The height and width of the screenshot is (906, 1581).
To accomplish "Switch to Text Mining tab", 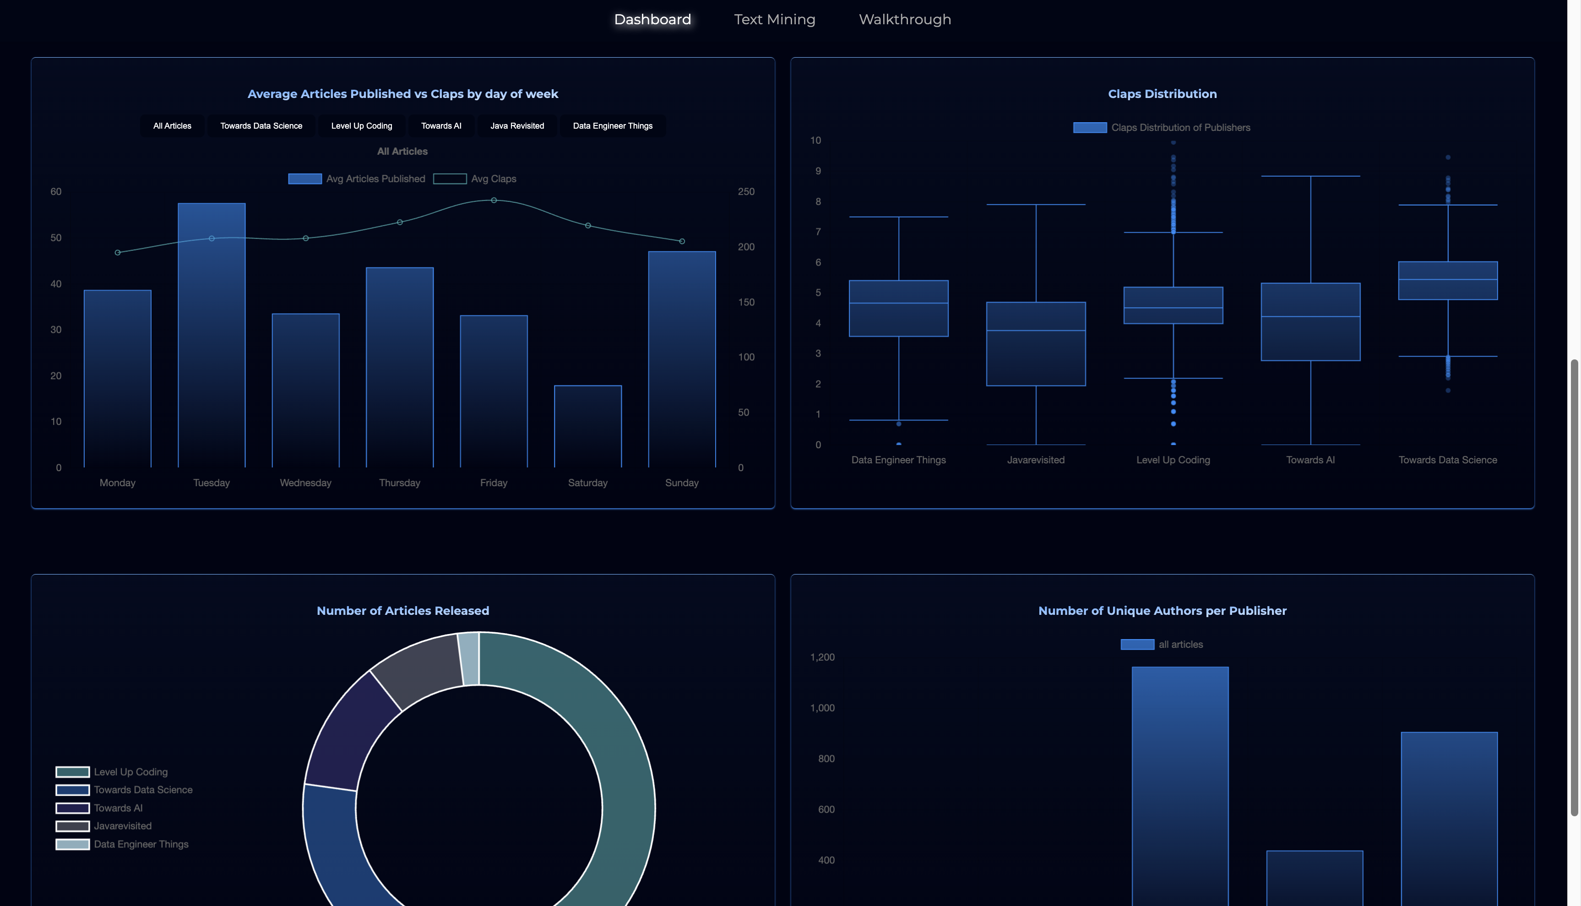I will click(x=774, y=19).
